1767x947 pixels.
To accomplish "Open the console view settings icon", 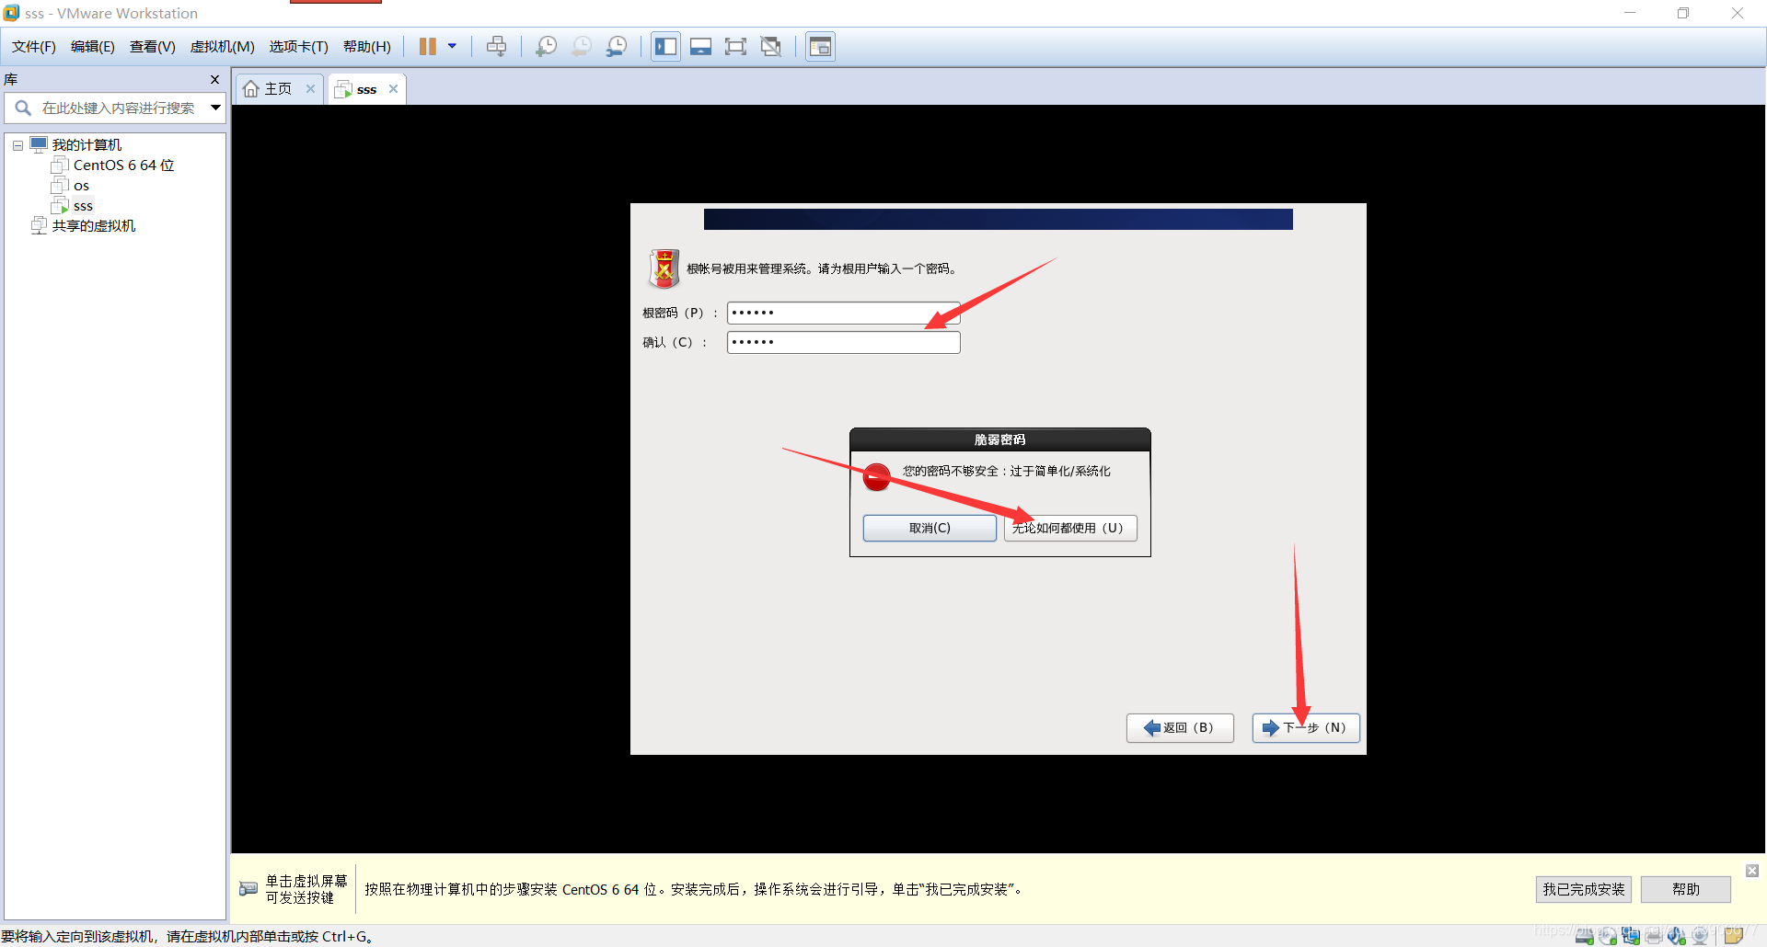I will pos(821,47).
